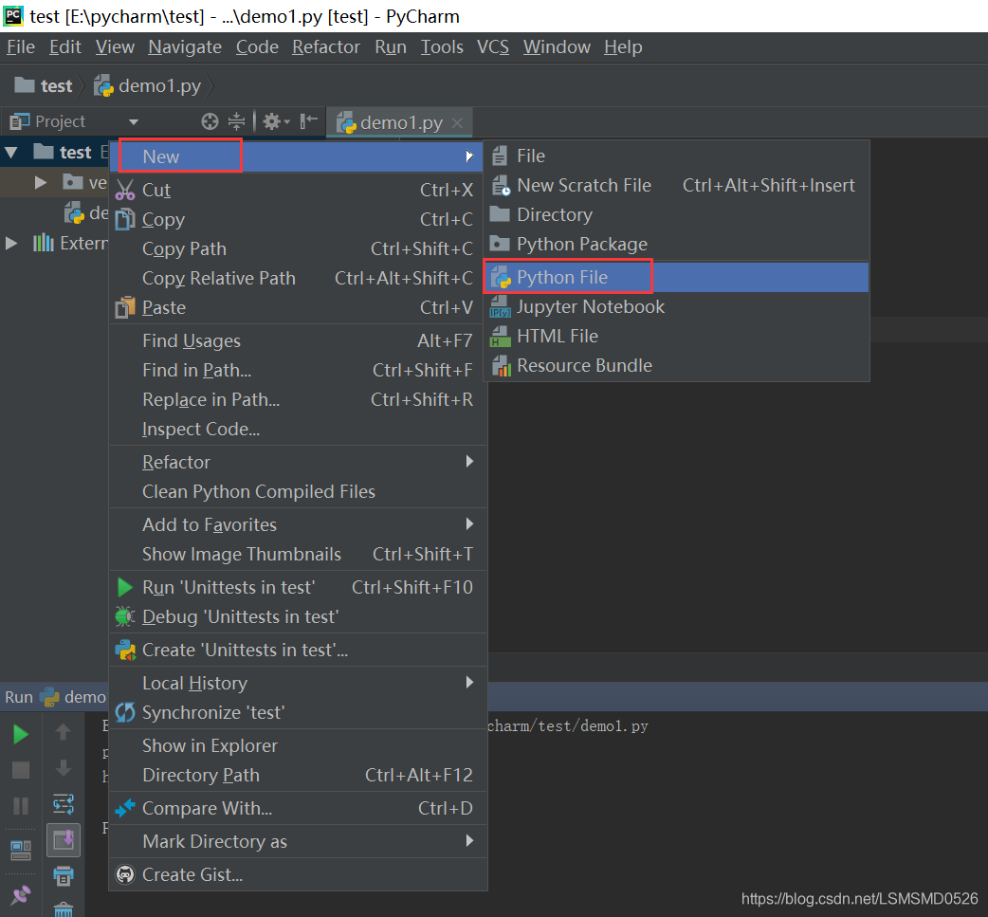The image size is (988, 917).
Task: Click the Debug bug icon
Action: pos(125,616)
